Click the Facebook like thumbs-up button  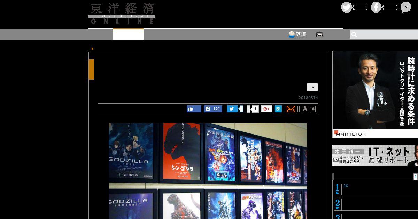[x=194, y=109]
